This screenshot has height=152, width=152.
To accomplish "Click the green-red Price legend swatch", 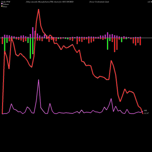I will 2,6.
